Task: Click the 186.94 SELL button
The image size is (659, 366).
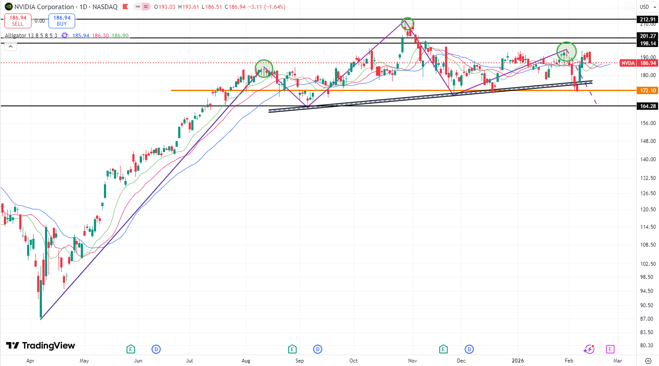Action: pos(18,20)
